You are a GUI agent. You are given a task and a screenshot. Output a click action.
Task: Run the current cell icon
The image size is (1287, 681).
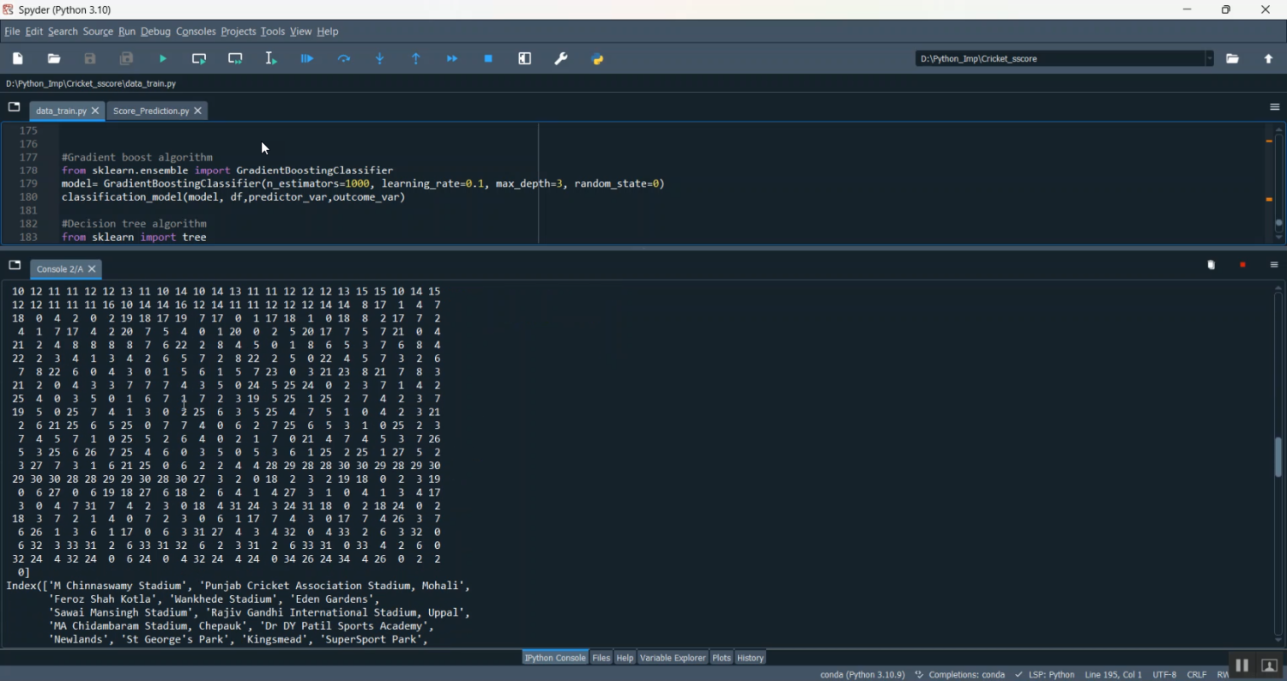(x=199, y=59)
